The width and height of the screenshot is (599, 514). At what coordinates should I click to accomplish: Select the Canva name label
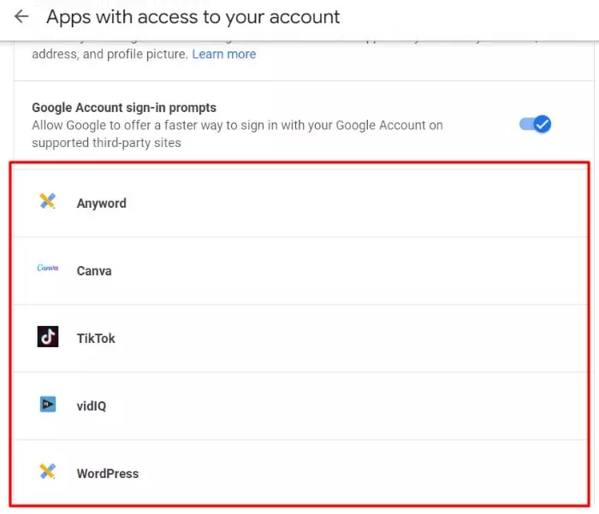pyautogui.click(x=94, y=271)
